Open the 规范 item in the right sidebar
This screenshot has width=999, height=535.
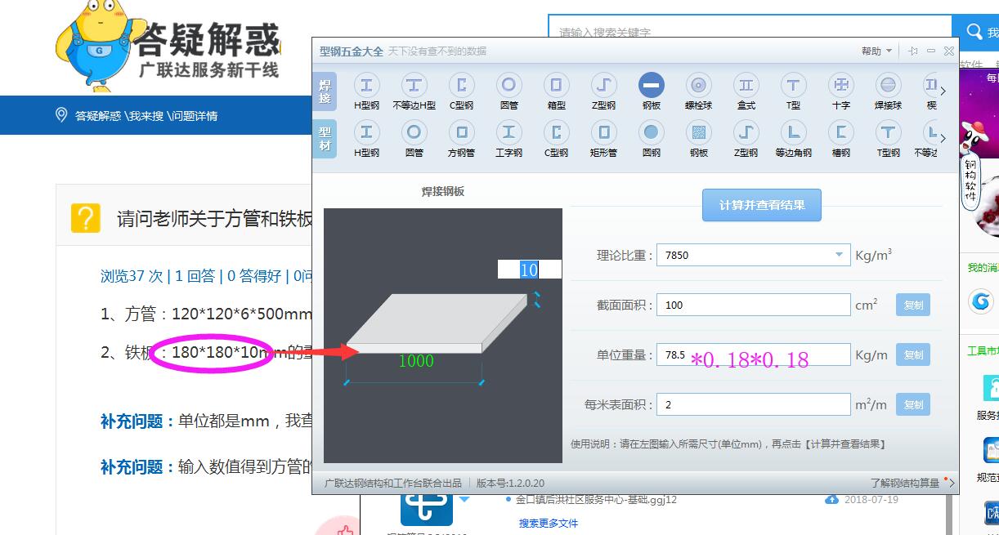(991, 459)
